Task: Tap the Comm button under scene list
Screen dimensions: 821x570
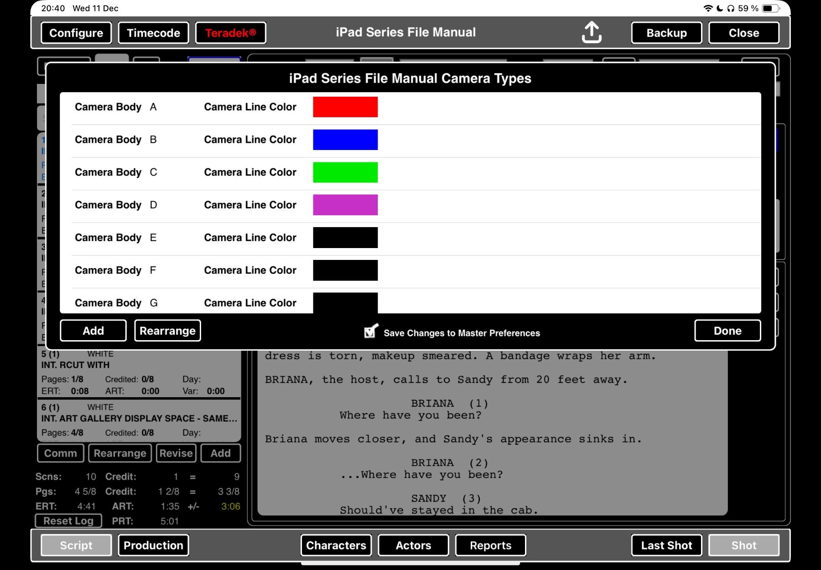Action: coord(61,453)
